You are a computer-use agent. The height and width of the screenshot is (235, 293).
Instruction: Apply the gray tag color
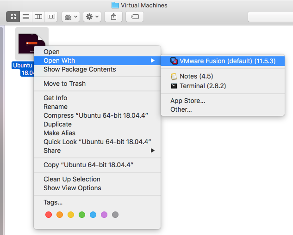click(x=115, y=215)
